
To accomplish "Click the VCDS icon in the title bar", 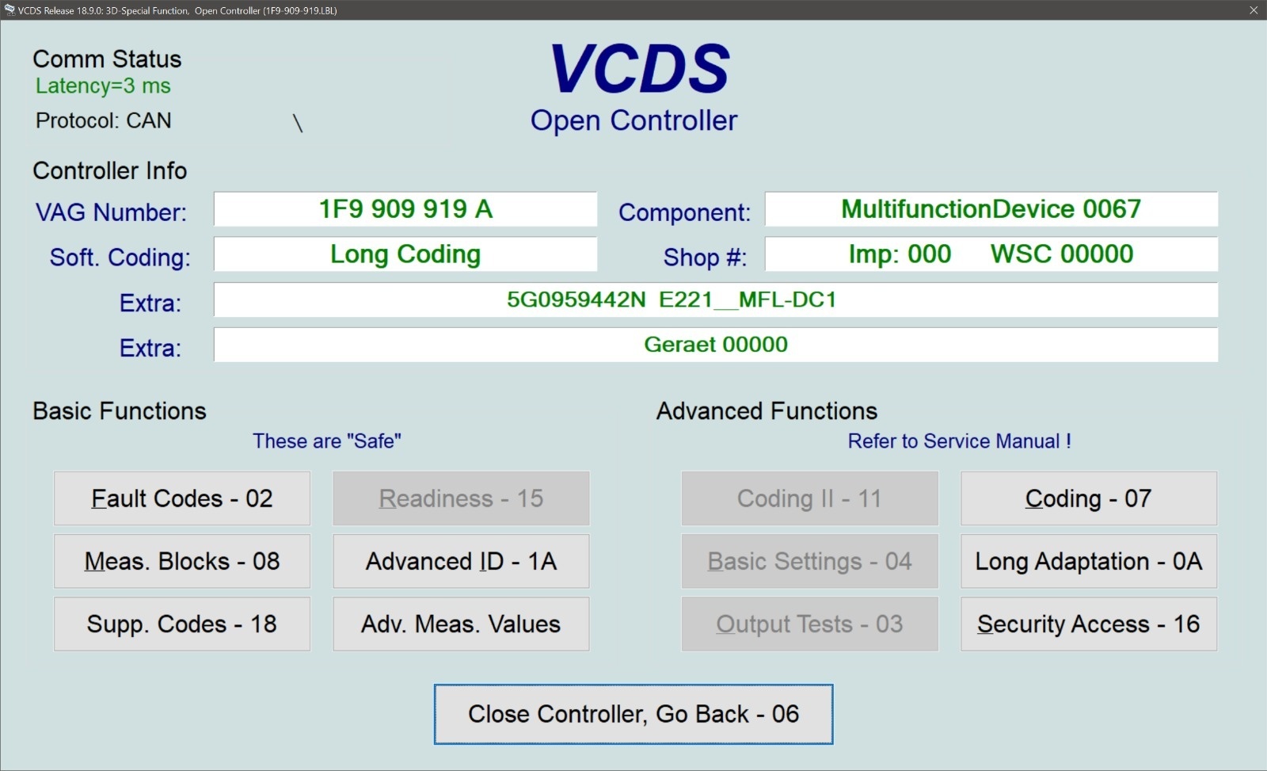I will click(10, 10).
